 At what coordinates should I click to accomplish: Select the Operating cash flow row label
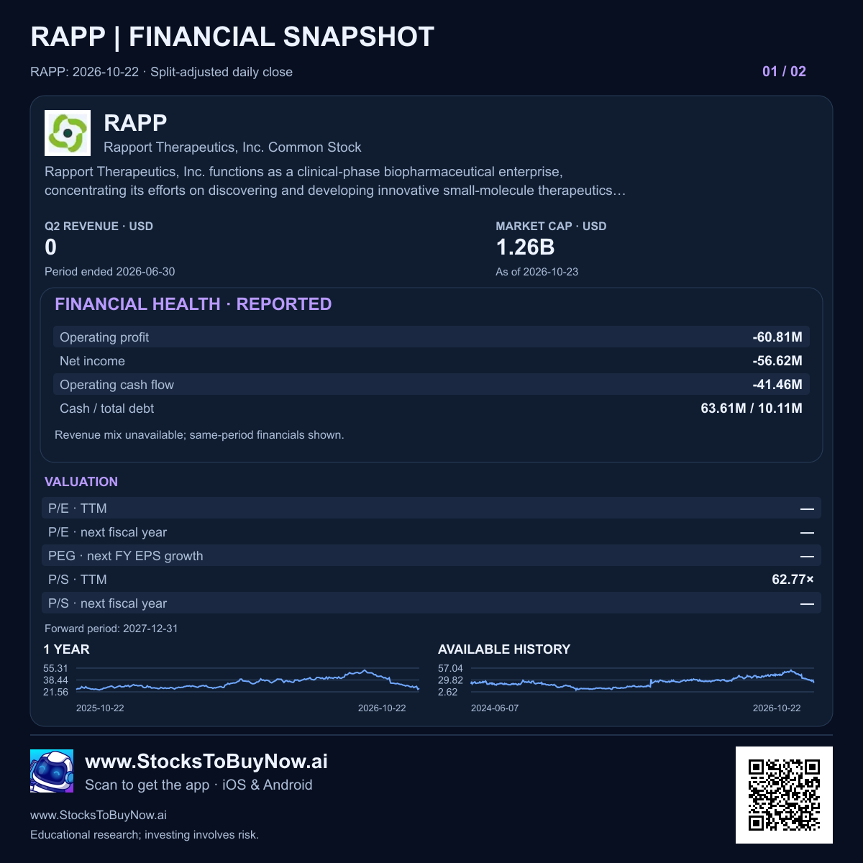coord(117,385)
